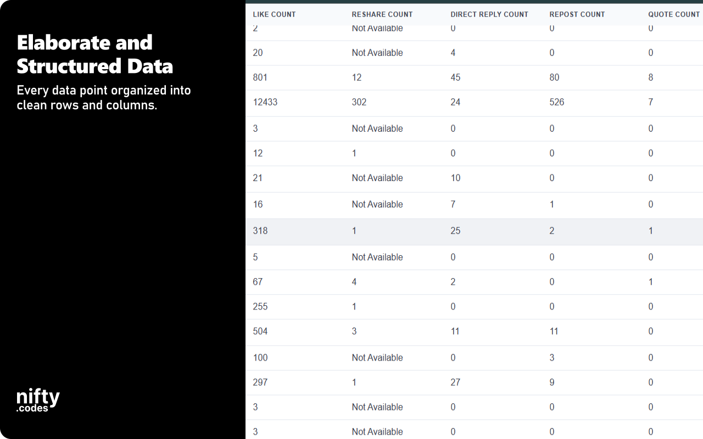Click the reshare value 302
703x439 pixels.
coord(359,102)
